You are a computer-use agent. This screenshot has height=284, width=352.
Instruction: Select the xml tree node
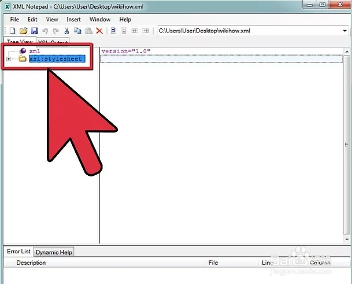coord(35,51)
